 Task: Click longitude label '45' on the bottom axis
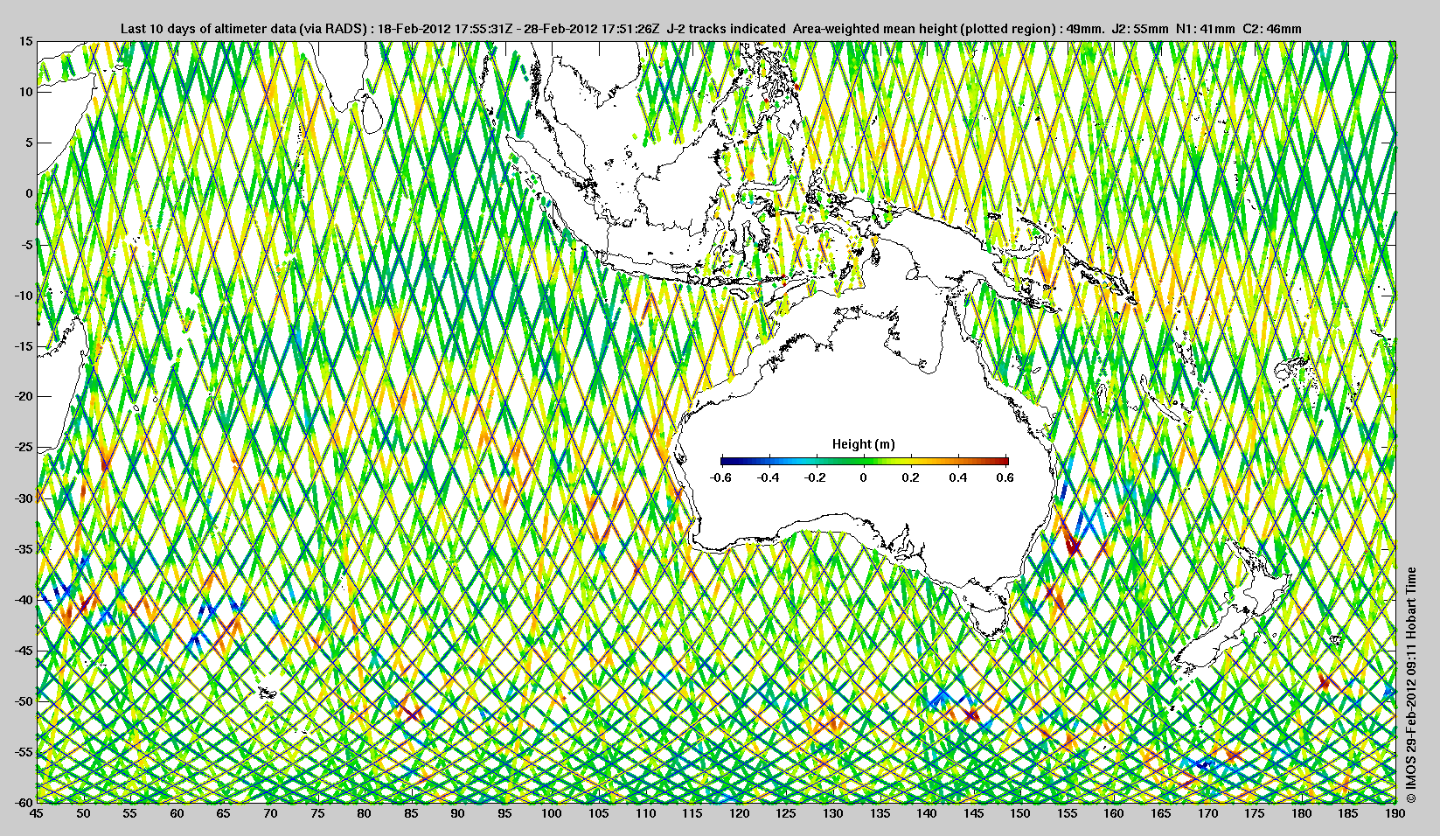[36, 813]
